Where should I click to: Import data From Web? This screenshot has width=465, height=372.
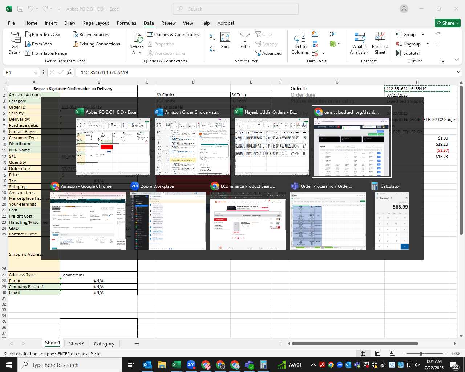coord(39,44)
